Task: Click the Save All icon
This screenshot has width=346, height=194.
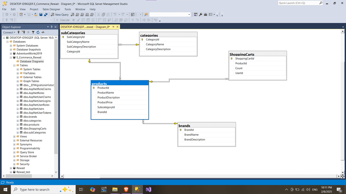Action: click(46, 14)
